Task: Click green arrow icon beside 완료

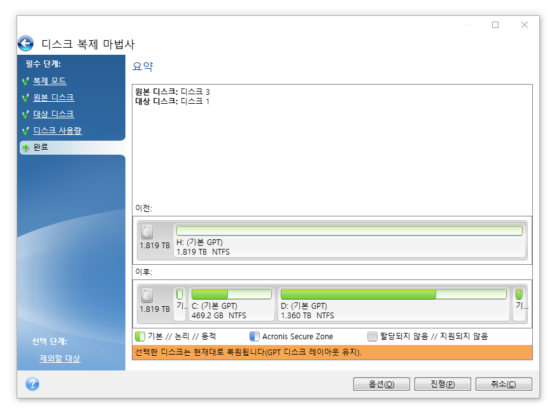Action: point(25,147)
